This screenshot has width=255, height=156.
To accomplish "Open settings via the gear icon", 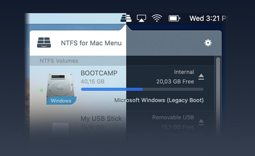I will [208, 43].
